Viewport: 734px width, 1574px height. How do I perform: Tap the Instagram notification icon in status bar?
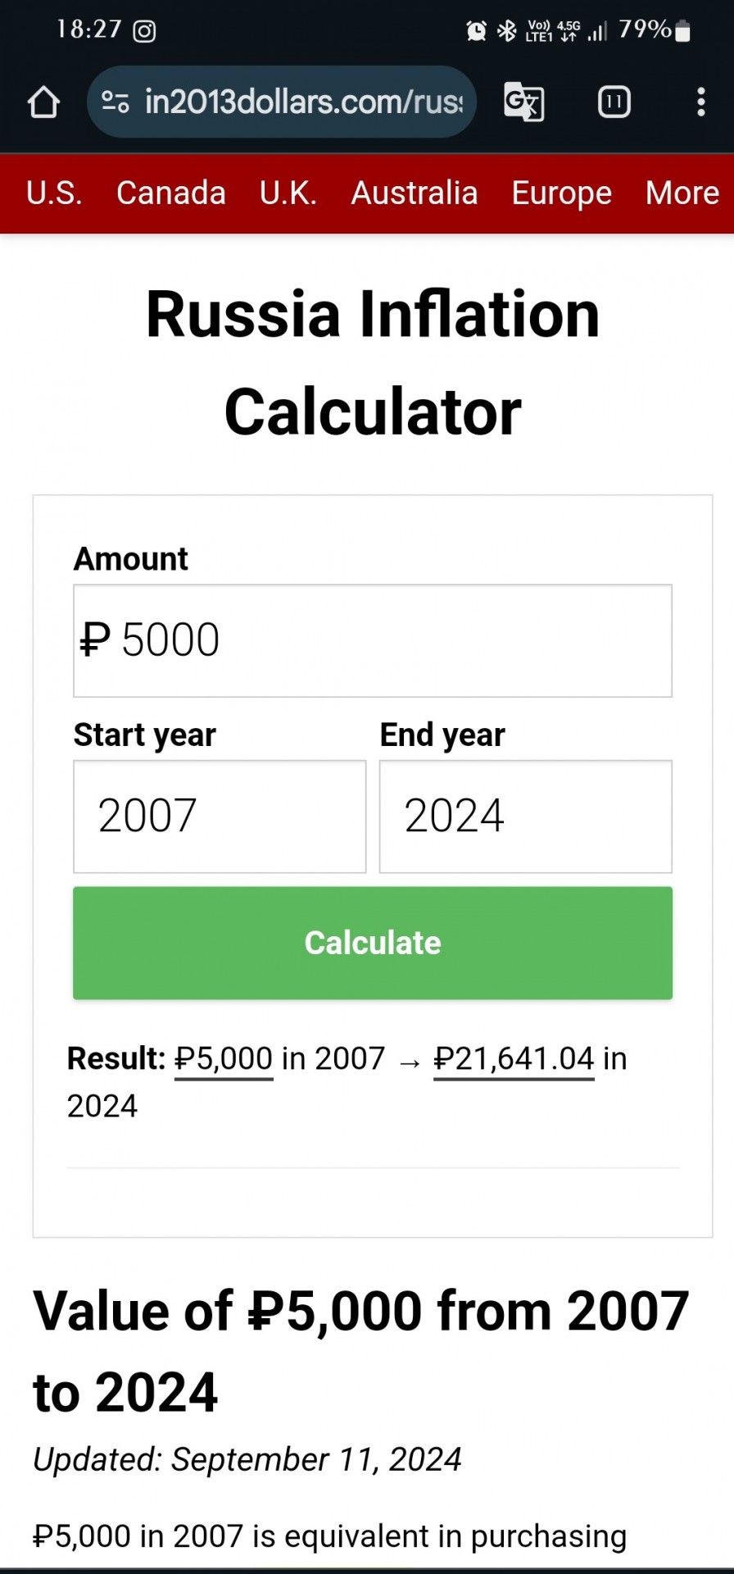tap(145, 31)
